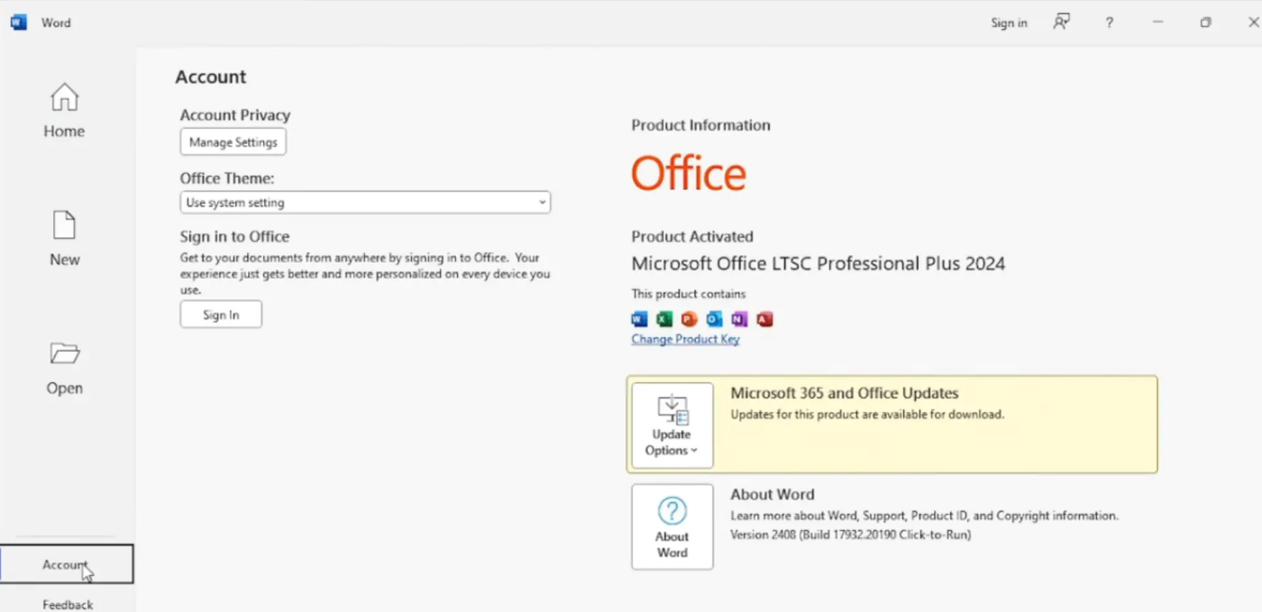1262x612 pixels.
Task: Restore down the Word window
Action: point(1205,23)
